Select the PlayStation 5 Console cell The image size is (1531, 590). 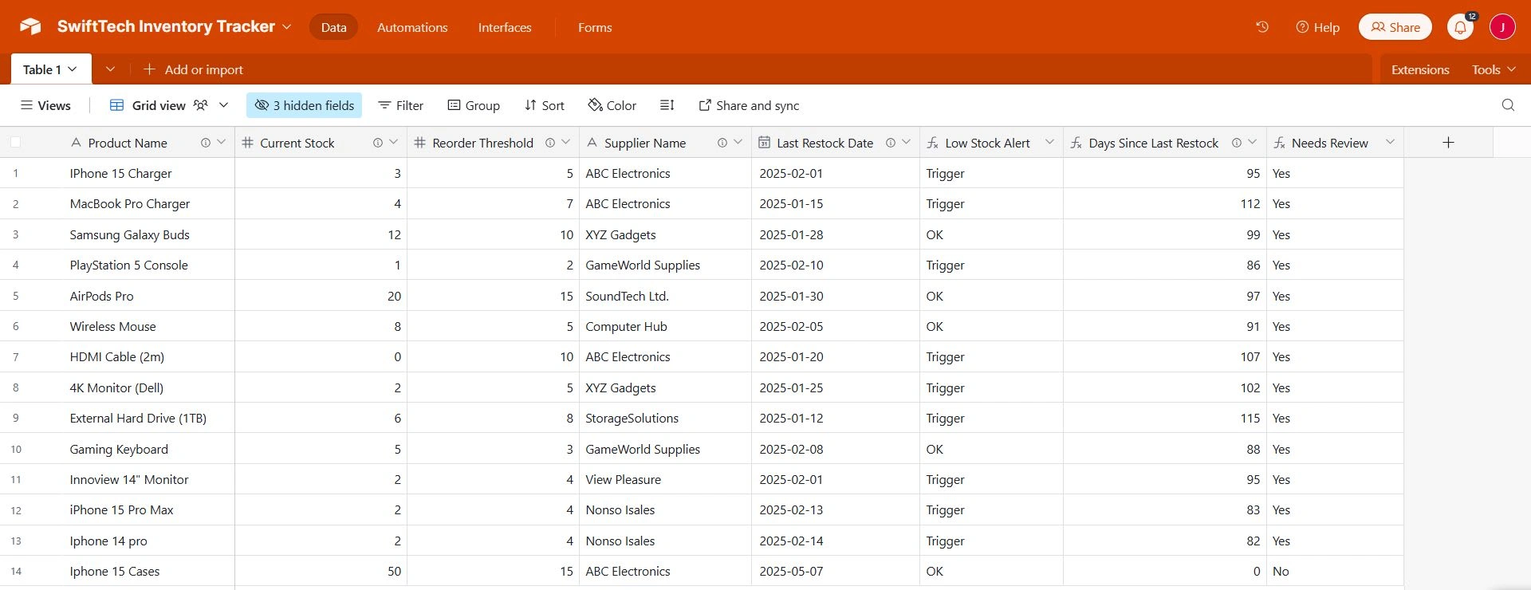[129, 265]
